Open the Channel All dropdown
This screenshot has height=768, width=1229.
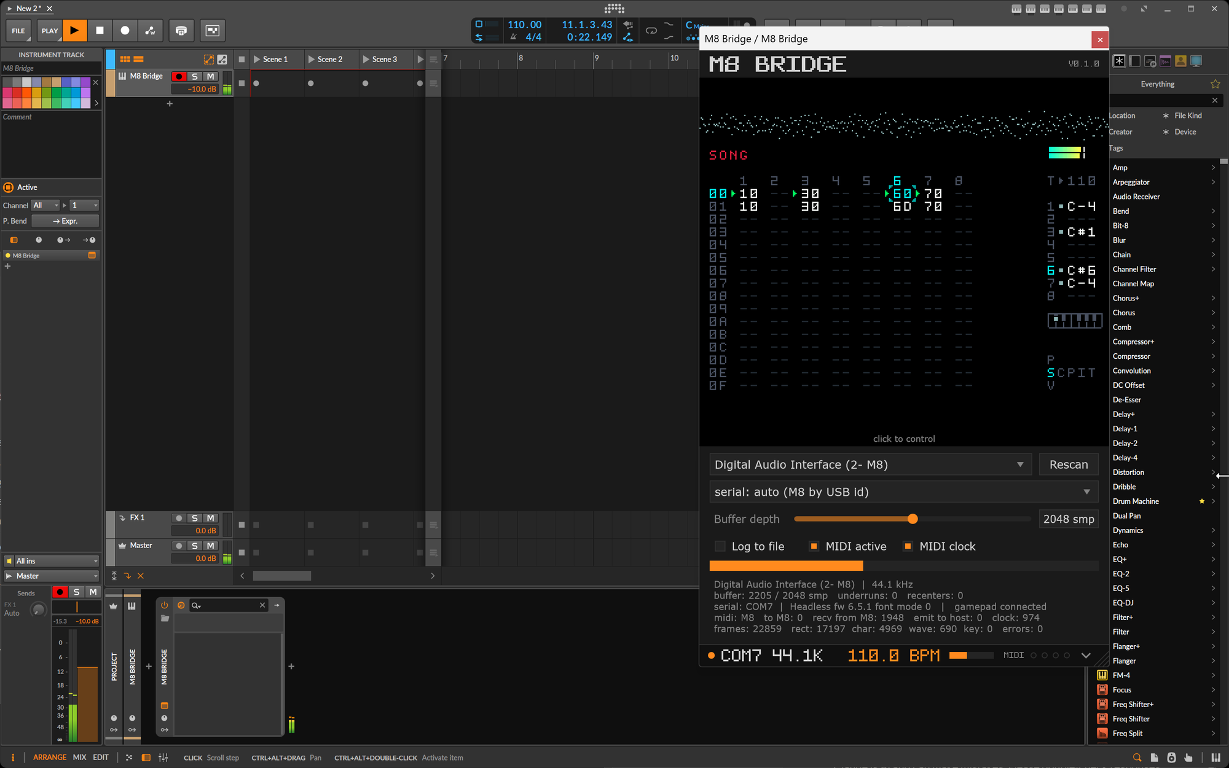pos(45,205)
